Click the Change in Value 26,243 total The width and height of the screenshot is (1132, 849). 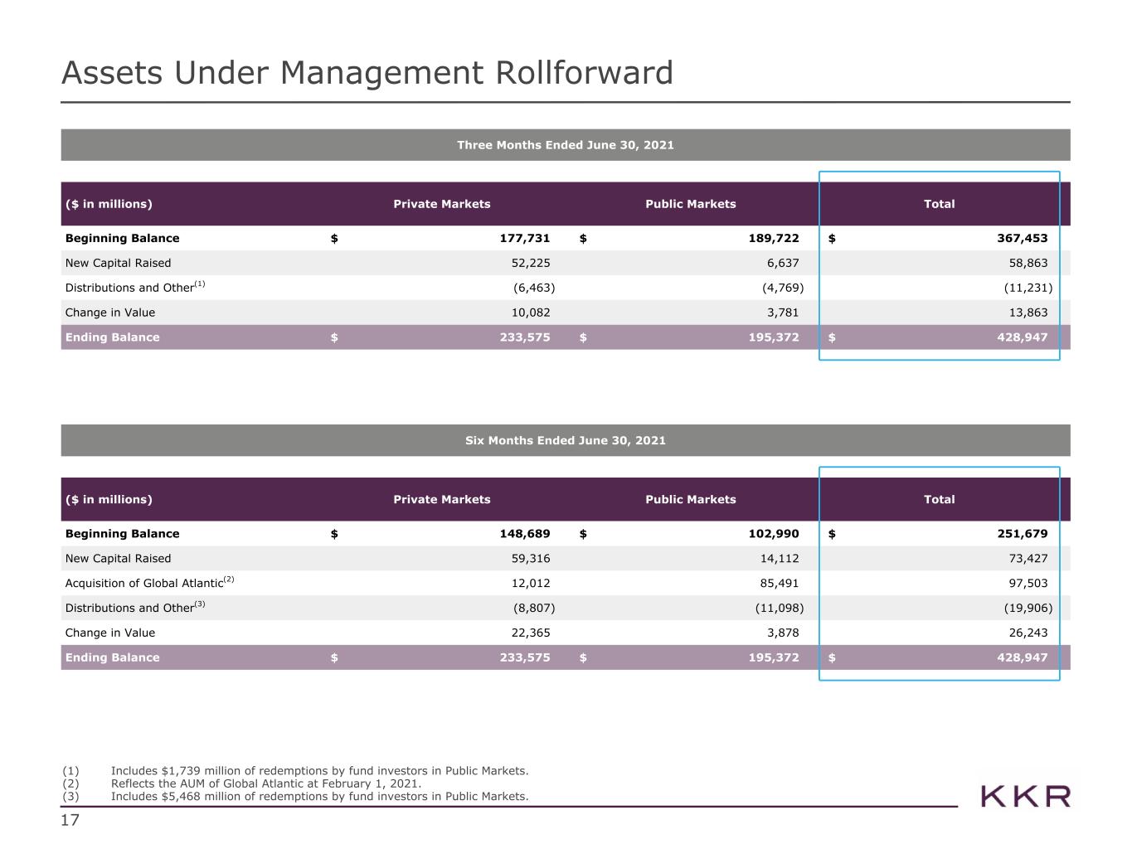pos(1028,633)
